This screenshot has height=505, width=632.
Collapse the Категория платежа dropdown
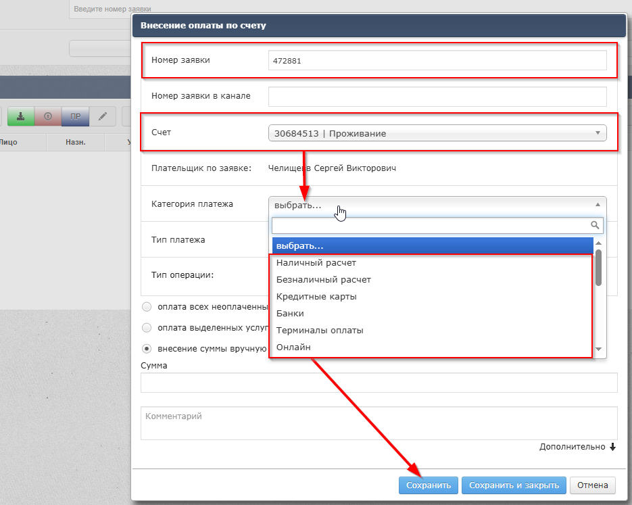(x=437, y=205)
